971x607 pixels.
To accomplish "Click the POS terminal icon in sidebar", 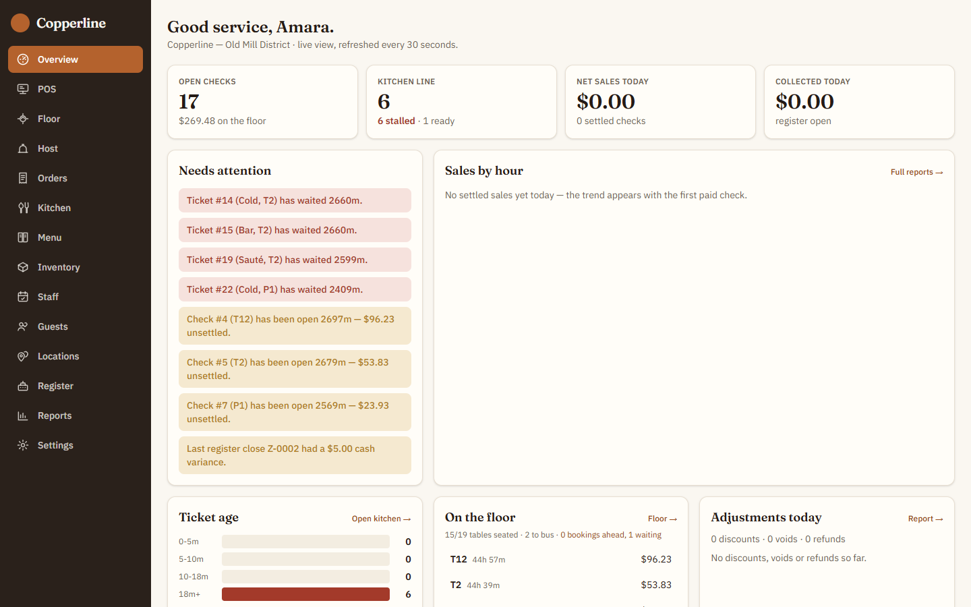I will click(x=23, y=89).
